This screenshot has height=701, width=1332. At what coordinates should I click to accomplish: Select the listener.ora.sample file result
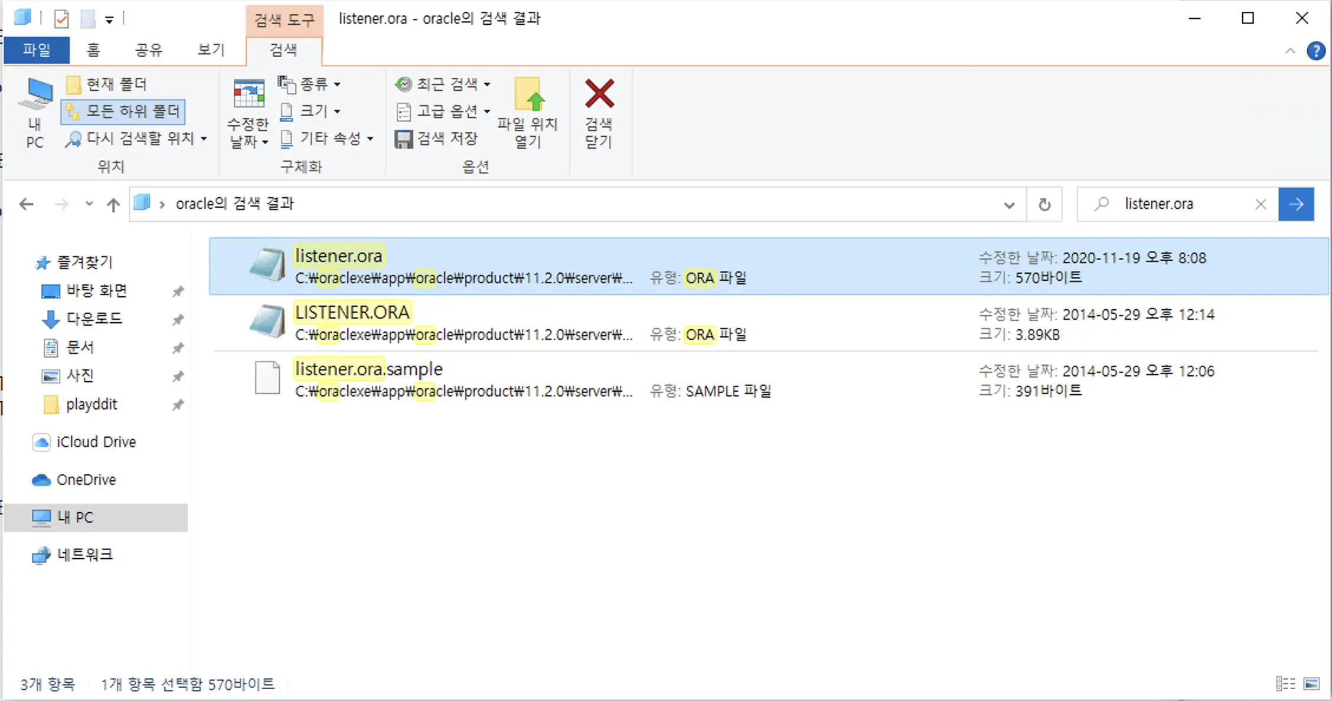pyautogui.click(x=368, y=369)
